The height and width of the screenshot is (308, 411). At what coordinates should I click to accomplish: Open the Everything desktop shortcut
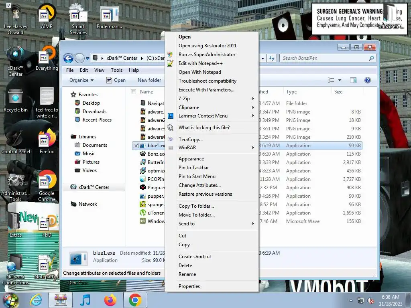point(47,58)
